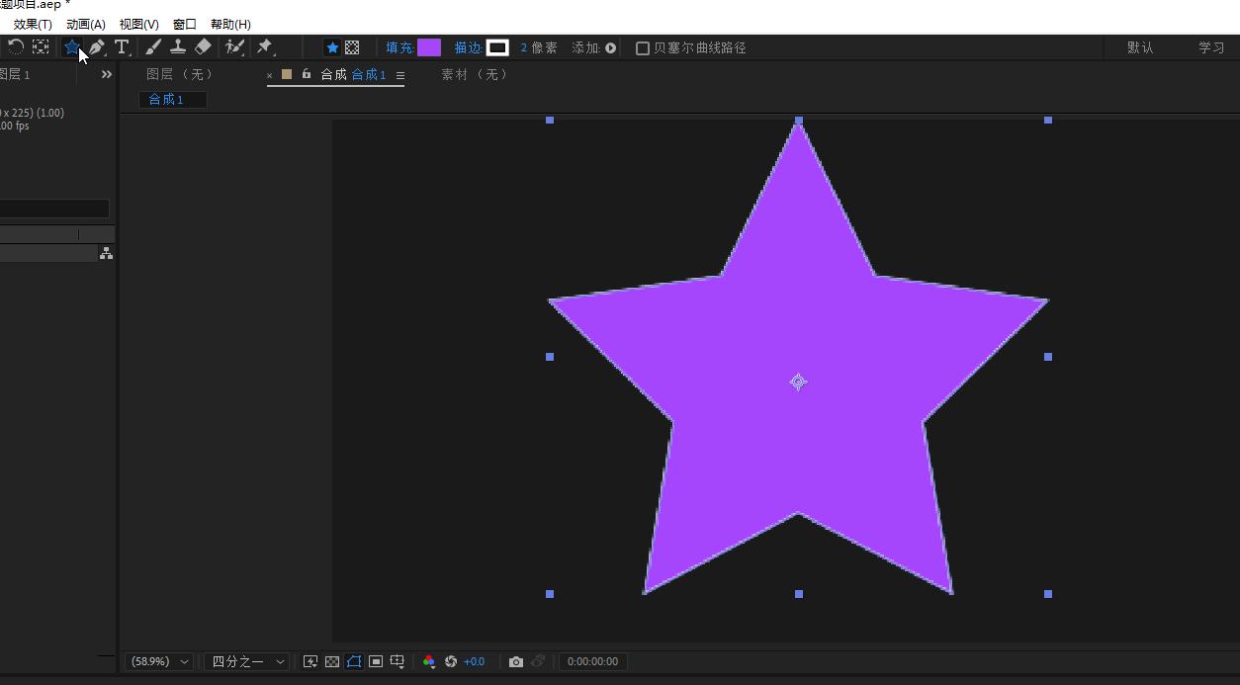Select the Pen tool in toolbar
Screen dimensions: 1240x685
pyautogui.click(x=96, y=46)
